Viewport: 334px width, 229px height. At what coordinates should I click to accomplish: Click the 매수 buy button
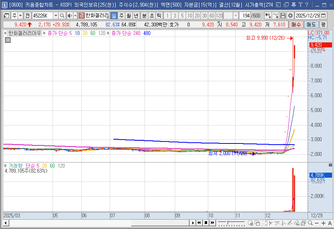[296, 24]
